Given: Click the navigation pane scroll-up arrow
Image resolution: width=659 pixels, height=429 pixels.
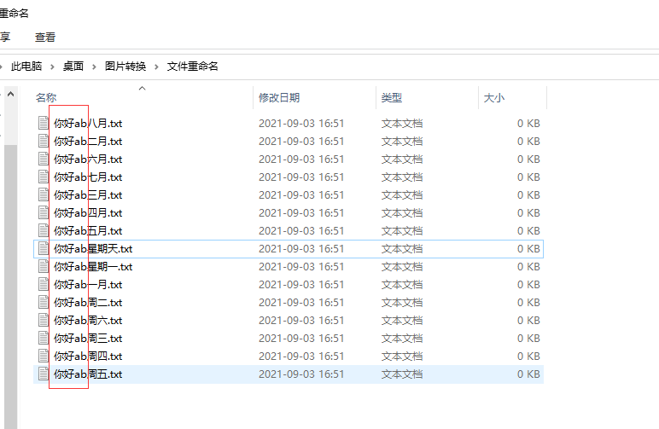Looking at the screenshot, I should click(11, 94).
